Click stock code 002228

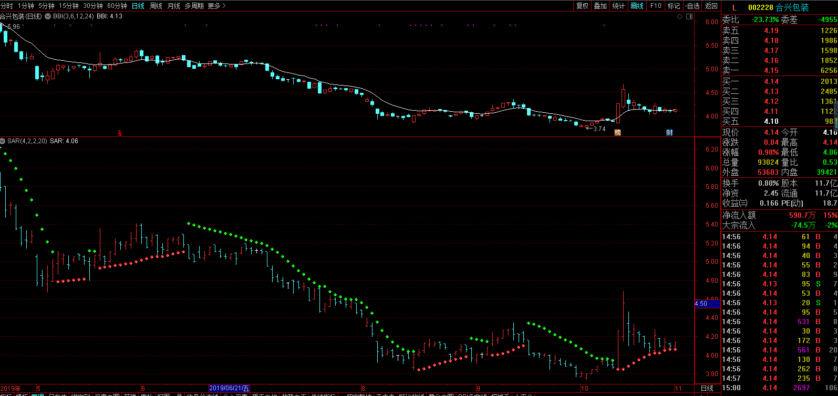pos(761,7)
